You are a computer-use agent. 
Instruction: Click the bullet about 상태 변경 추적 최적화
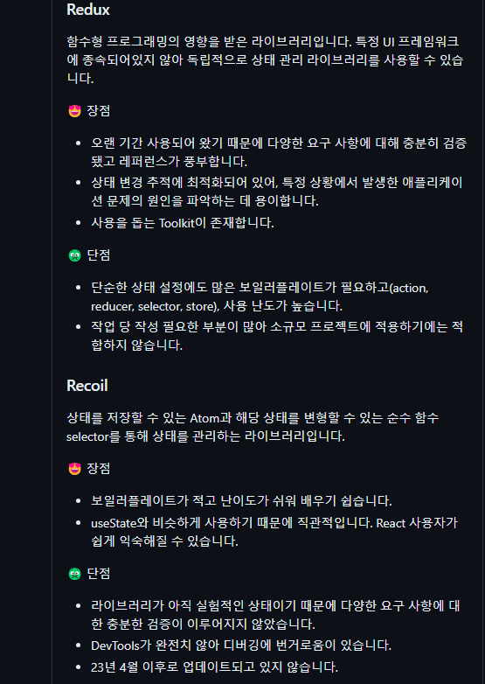pyautogui.click(x=277, y=192)
